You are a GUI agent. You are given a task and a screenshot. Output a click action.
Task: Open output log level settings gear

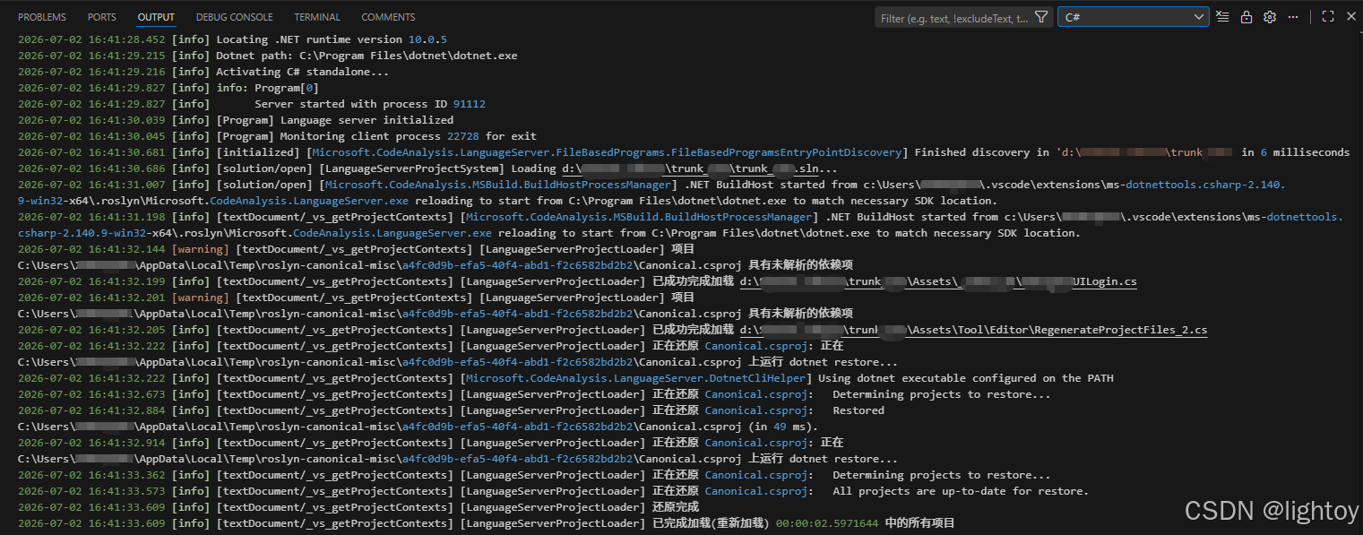point(1270,17)
